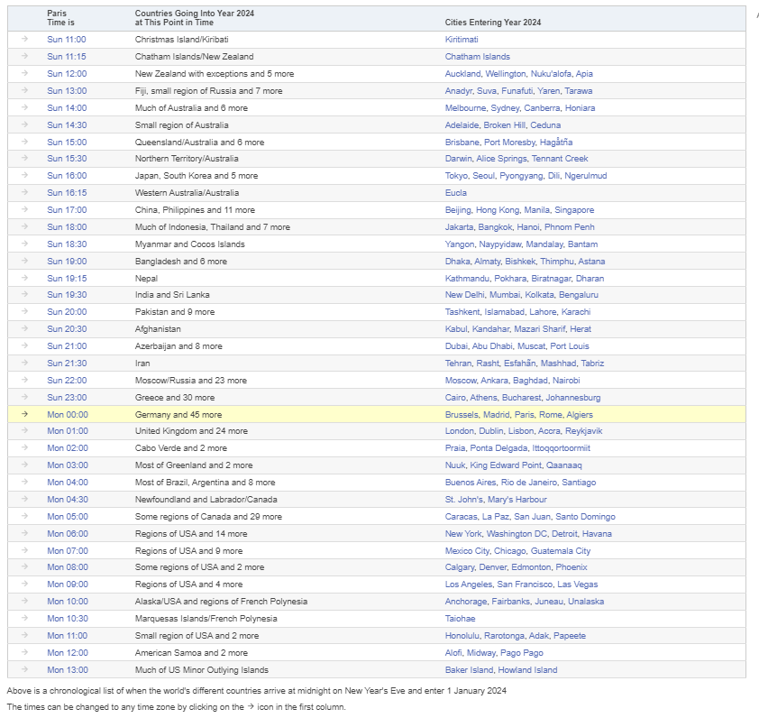Click the arrow icon beside Sun 20:00
The height and width of the screenshot is (718, 759).
24,311
